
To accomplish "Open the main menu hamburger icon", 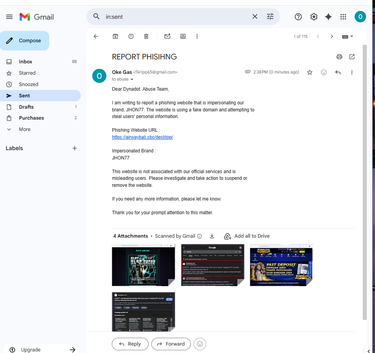I will click(9, 17).
